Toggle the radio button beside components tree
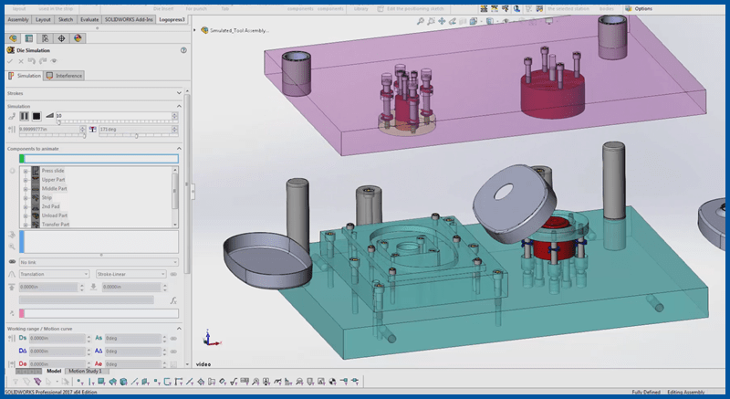730x399 pixels. (x=12, y=171)
